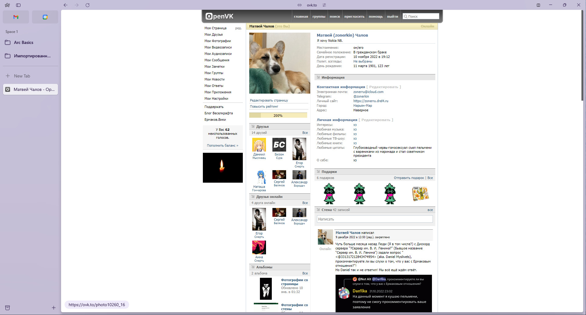The width and height of the screenshot is (586, 315).
Task: Go back with the left arrow icon
Action: [65, 5]
